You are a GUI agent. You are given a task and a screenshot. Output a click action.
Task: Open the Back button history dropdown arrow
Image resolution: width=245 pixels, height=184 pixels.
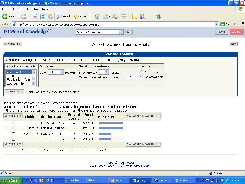(x=17, y=16)
